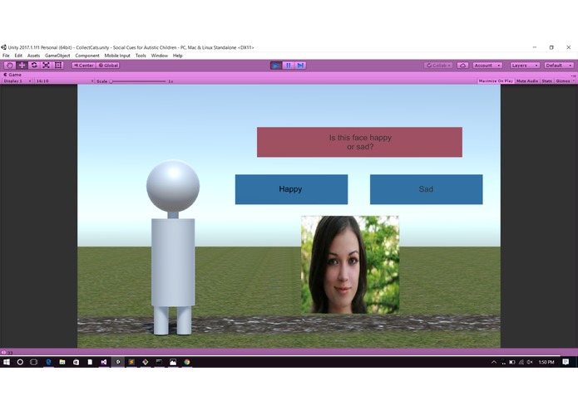
Task: Open File Explorer from the taskbar
Action: [62, 362]
